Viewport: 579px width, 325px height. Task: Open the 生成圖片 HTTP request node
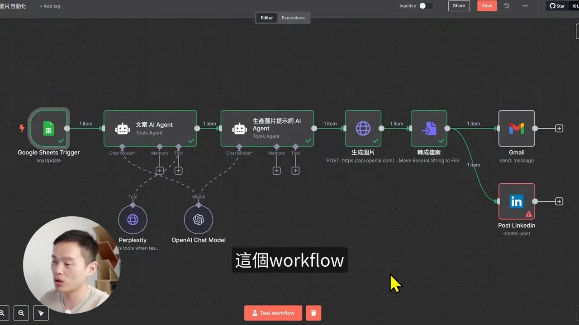pos(363,128)
